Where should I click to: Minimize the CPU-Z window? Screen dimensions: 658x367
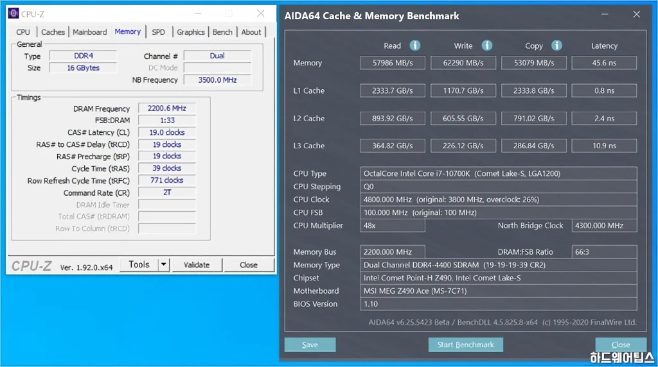198,13
